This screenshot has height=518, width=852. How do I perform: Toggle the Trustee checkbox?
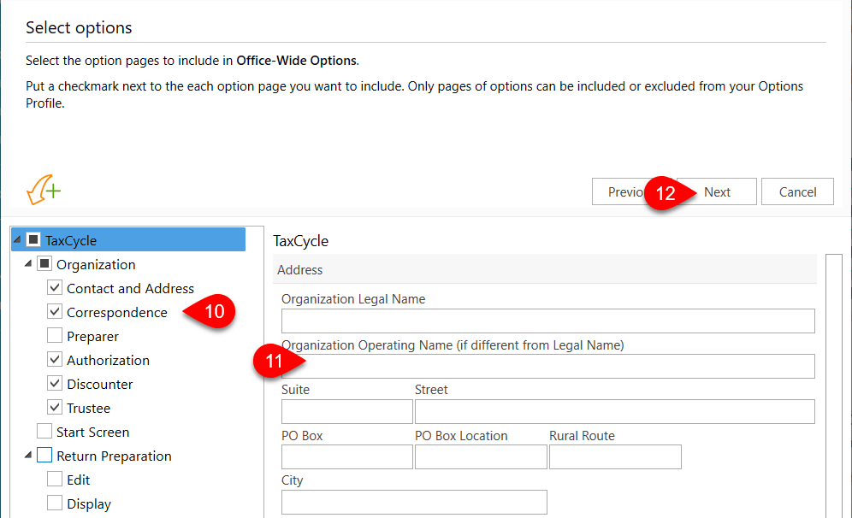click(x=55, y=409)
